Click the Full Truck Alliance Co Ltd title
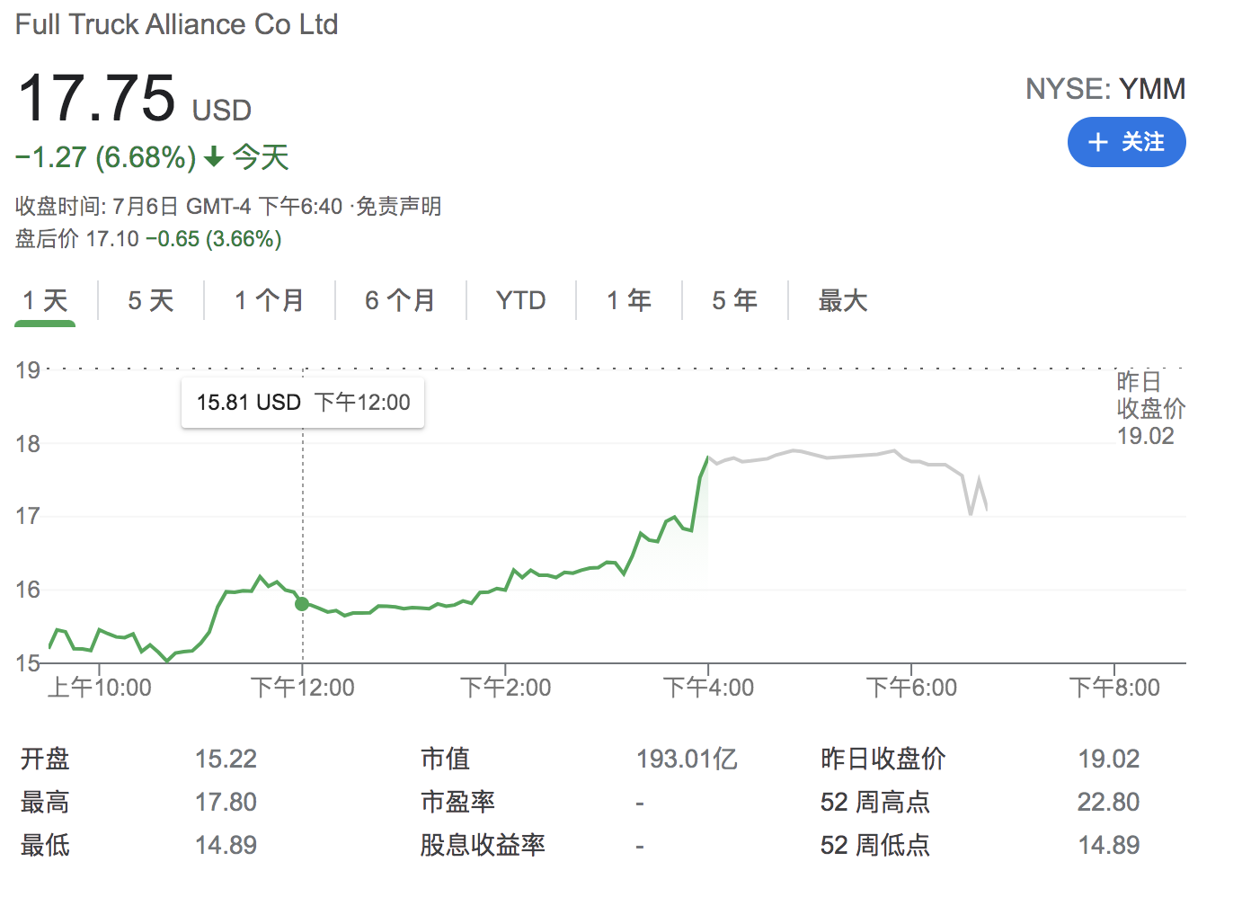This screenshot has width=1242, height=906. click(x=177, y=24)
